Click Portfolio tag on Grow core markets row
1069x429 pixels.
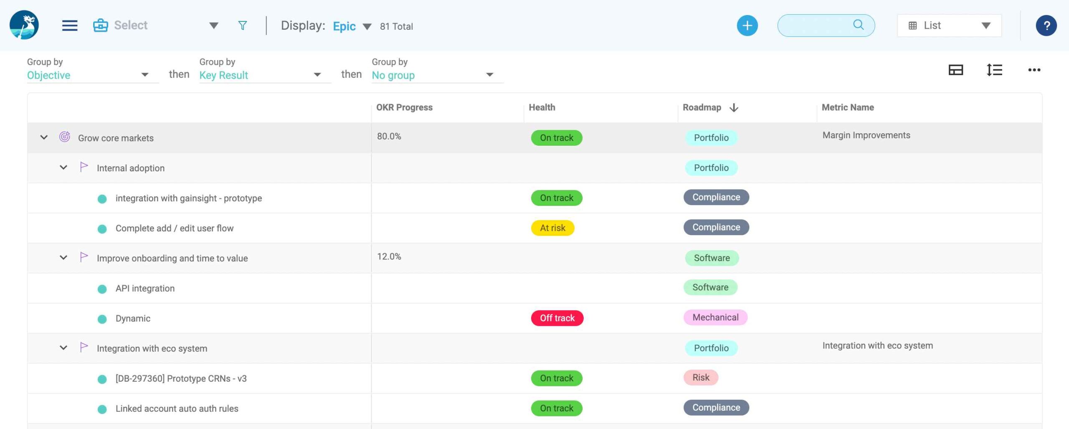[x=711, y=138]
